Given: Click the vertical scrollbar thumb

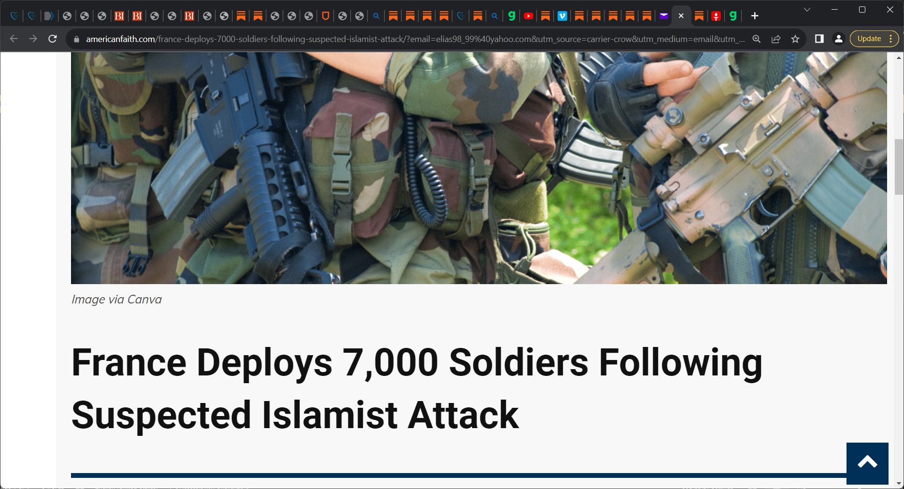Looking at the screenshot, I should pyautogui.click(x=899, y=167).
